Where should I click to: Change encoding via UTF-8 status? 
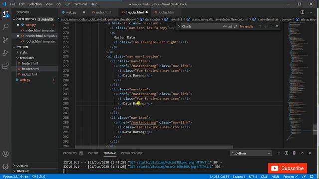pyautogui.click(x=253, y=177)
